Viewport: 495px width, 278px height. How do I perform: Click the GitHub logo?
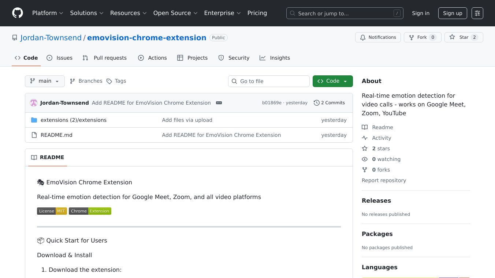click(17, 13)
